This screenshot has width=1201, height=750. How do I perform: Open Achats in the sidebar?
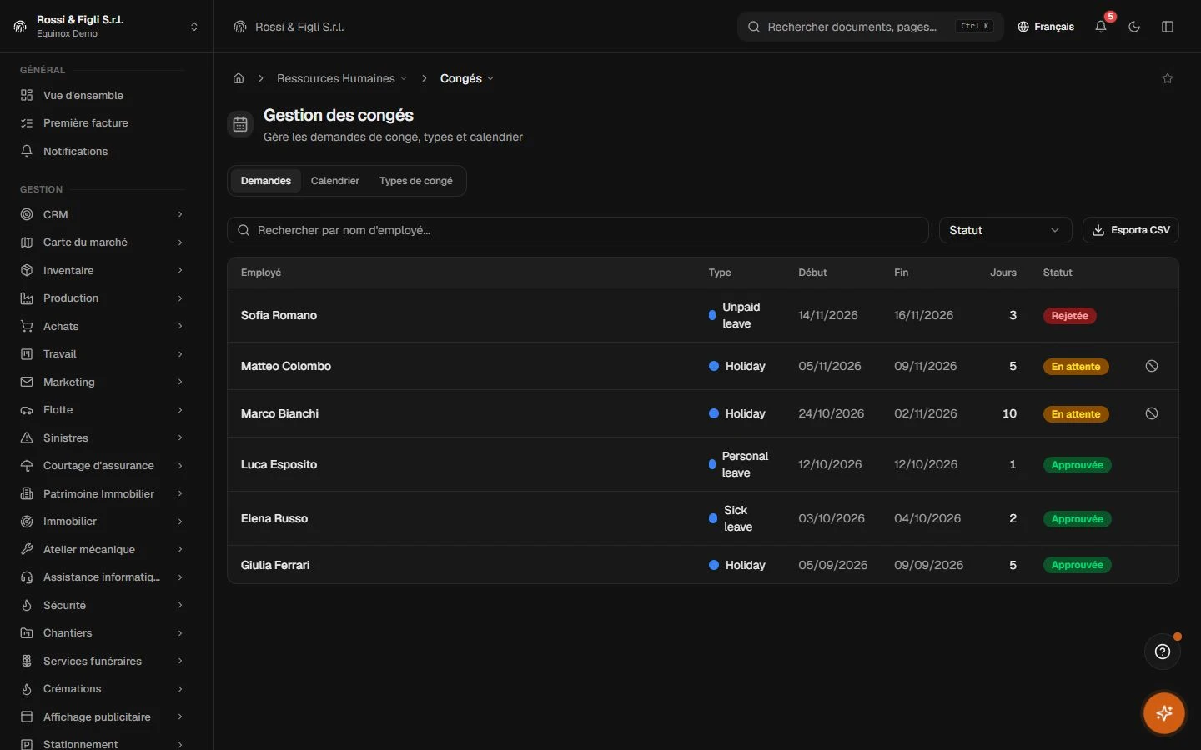102,326
